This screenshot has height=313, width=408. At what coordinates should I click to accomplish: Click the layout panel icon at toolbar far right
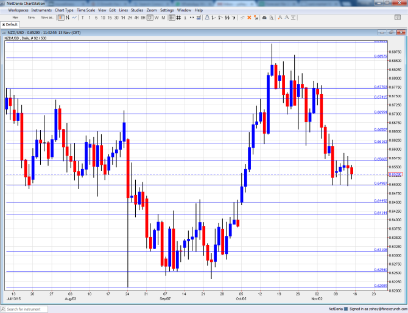[x=398, y=18]
